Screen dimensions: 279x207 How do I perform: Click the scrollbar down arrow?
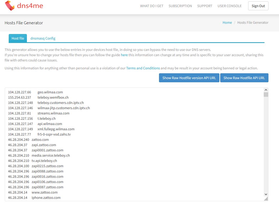pyautogui.click(x=266, y=194)
